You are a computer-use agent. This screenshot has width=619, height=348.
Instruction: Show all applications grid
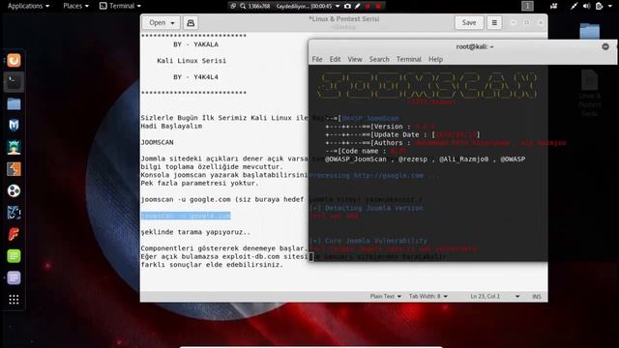tap(14, 300)
